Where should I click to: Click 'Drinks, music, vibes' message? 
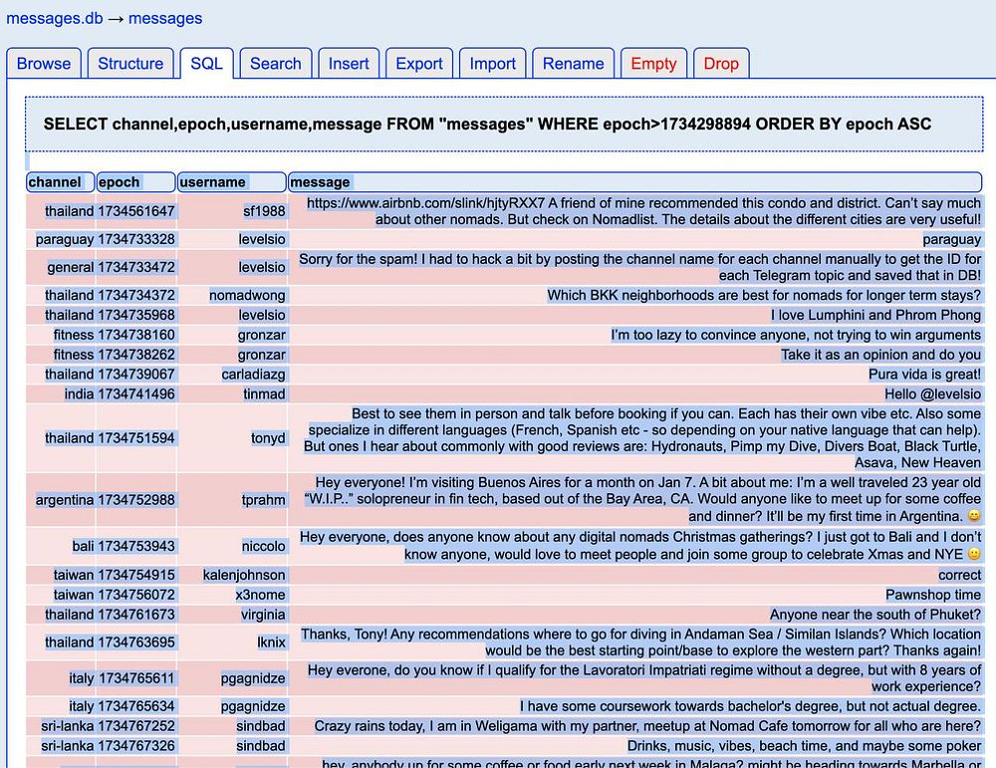point(804,746)
